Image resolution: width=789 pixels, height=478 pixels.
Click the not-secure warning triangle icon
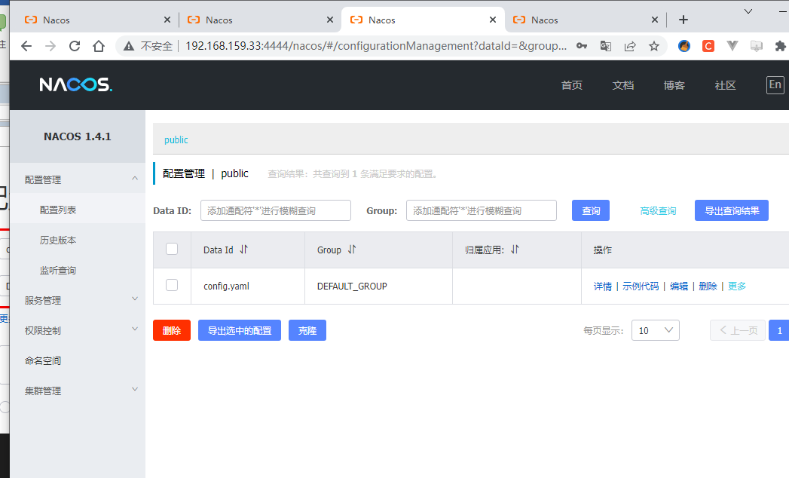tap(129, 46)
